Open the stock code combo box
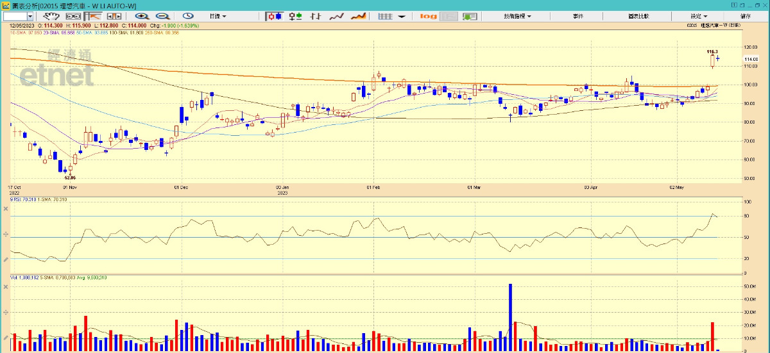The image size is (770, 353). tap(19, 16)
